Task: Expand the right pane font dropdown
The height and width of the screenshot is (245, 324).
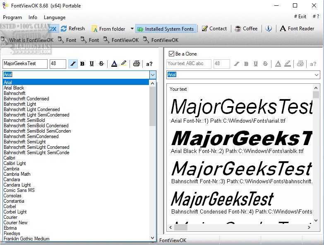Action: pyautogui.click(x=317, y=75)
